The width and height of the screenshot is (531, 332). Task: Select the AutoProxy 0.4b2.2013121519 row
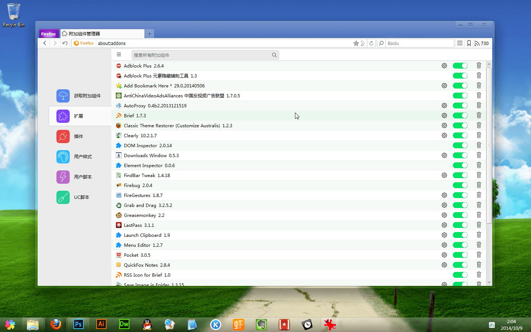(299, 106)
